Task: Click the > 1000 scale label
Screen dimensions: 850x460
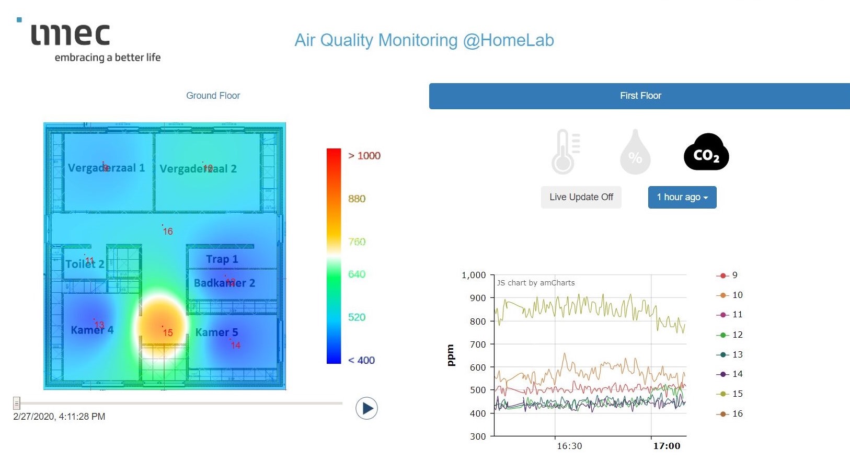Action: click(364, 156)
